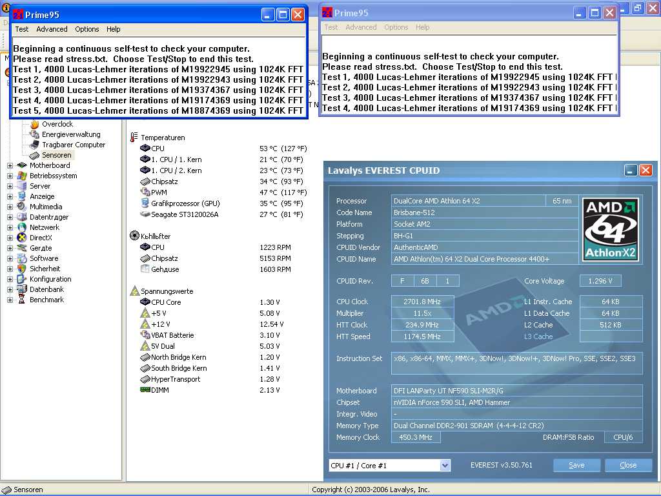Open the CPU #1 / Core #1 dropdown

[445, 466]
